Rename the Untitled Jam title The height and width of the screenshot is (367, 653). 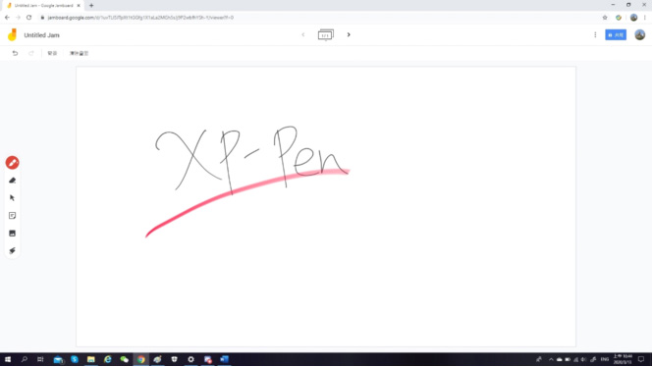(41, 35)
